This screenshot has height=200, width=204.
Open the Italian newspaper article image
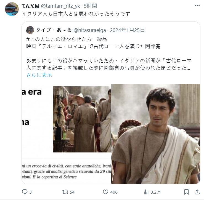coord(66,134)
